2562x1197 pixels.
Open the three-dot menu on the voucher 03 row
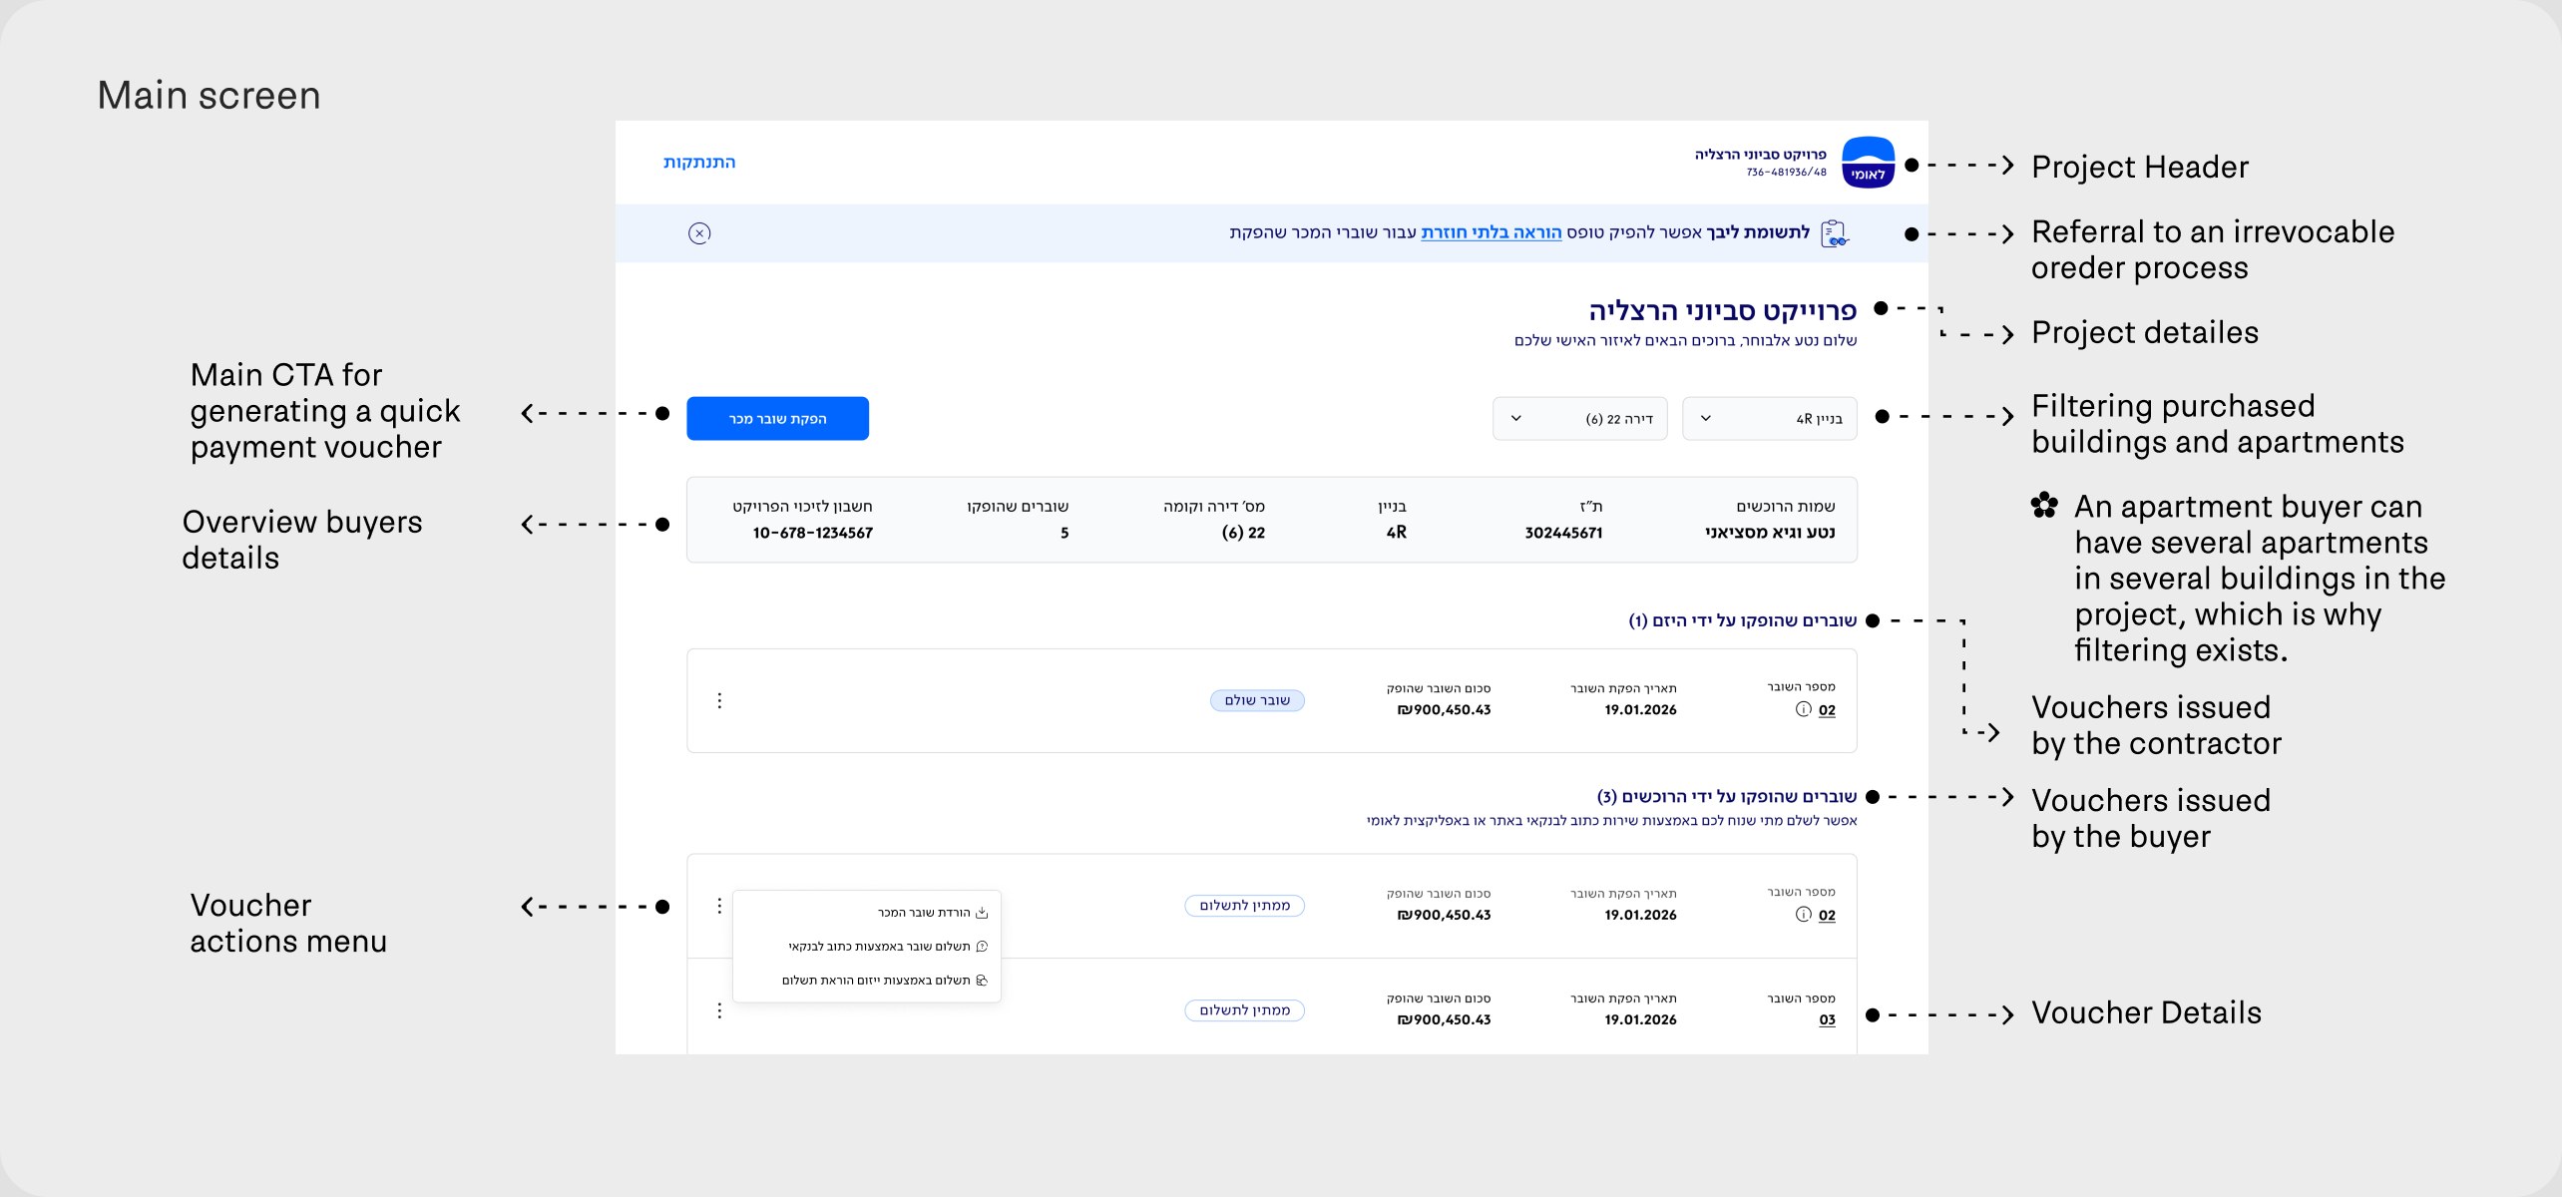pyautogui.click(x=719, y=1010)
